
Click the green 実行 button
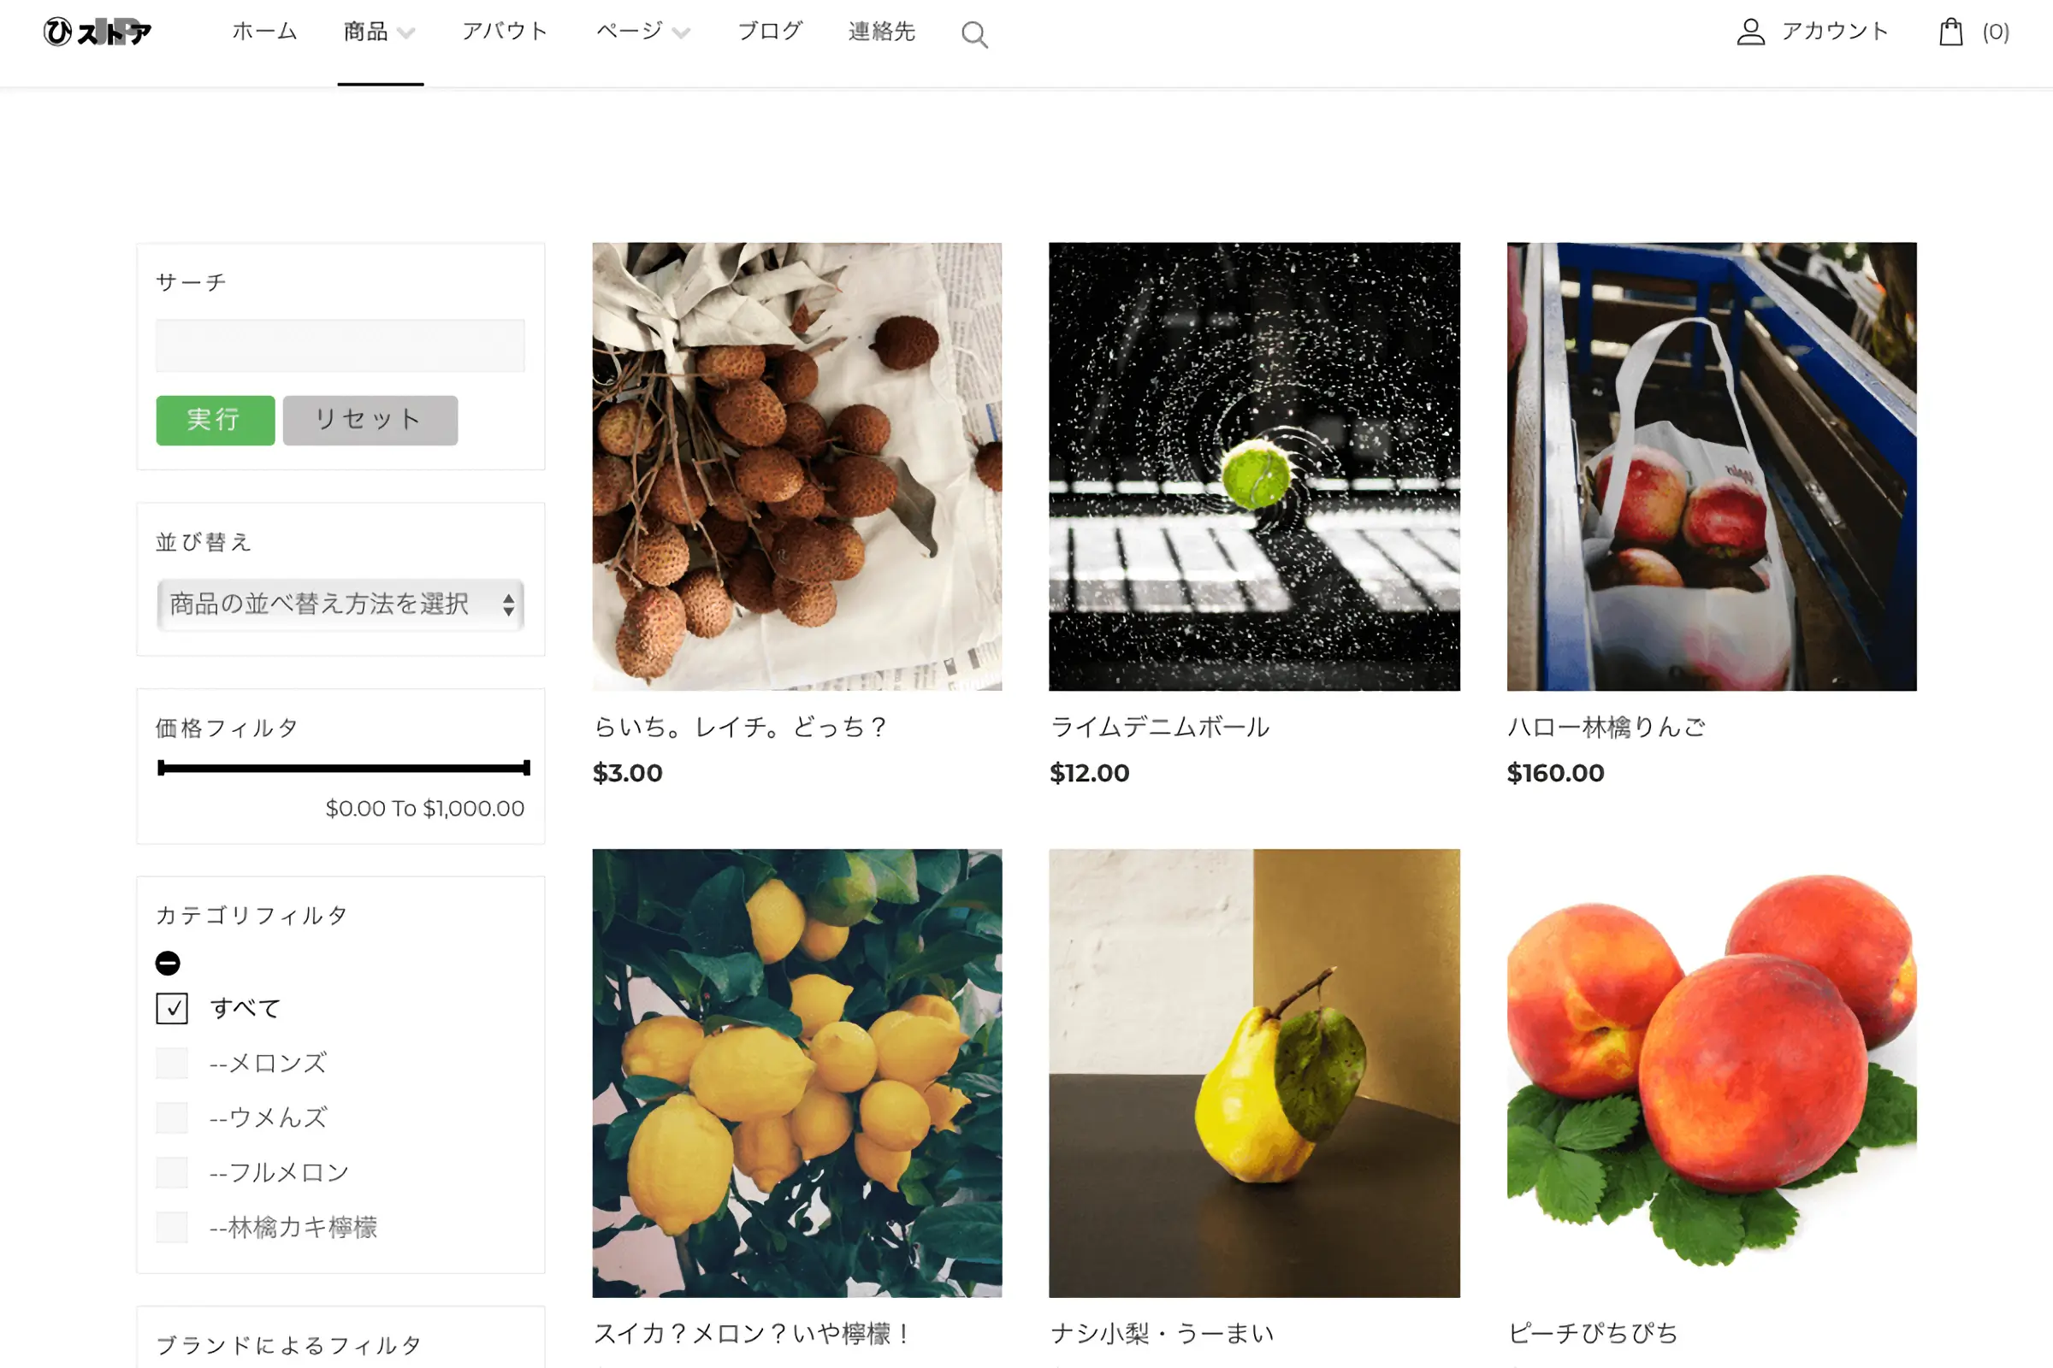click(x=216, y=420)
